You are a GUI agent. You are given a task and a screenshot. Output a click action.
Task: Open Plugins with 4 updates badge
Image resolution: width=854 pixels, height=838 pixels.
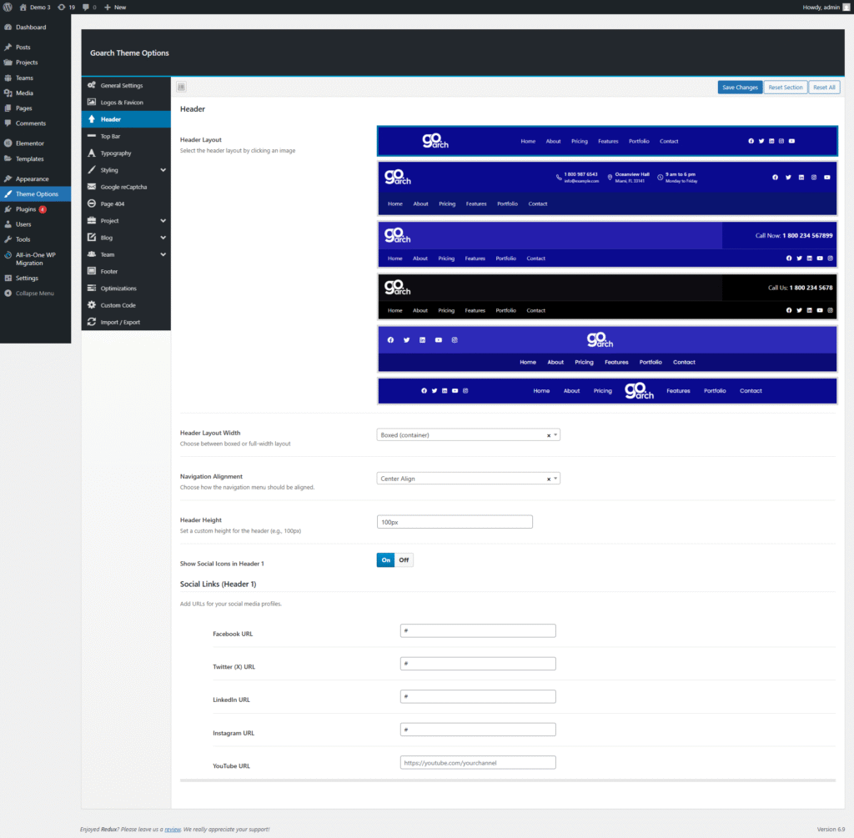pos(35,209)
